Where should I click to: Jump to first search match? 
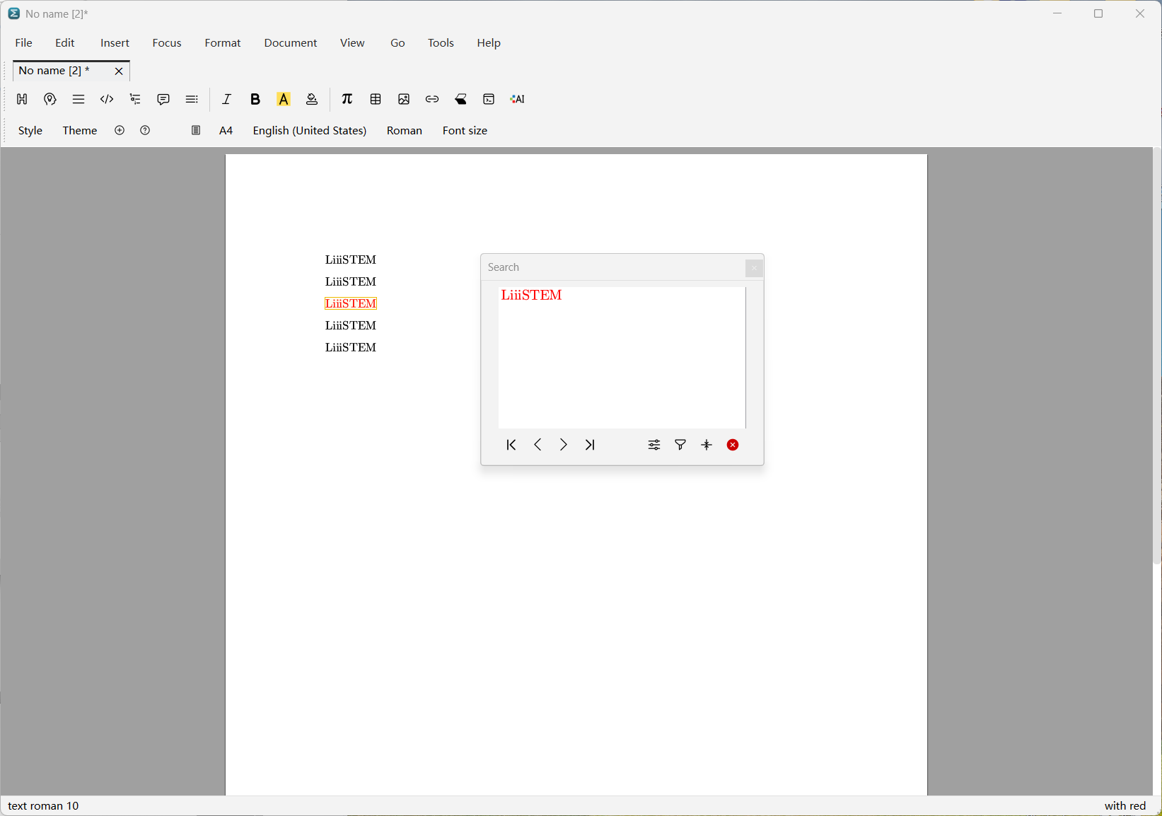coord(511,445)
